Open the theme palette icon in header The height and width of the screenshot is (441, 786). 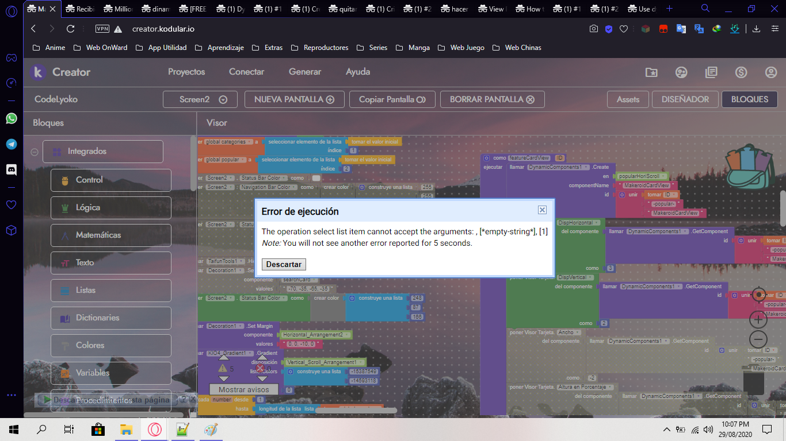(681, 72)
